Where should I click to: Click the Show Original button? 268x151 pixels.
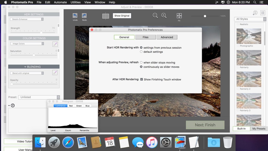(x=122, y=16)
